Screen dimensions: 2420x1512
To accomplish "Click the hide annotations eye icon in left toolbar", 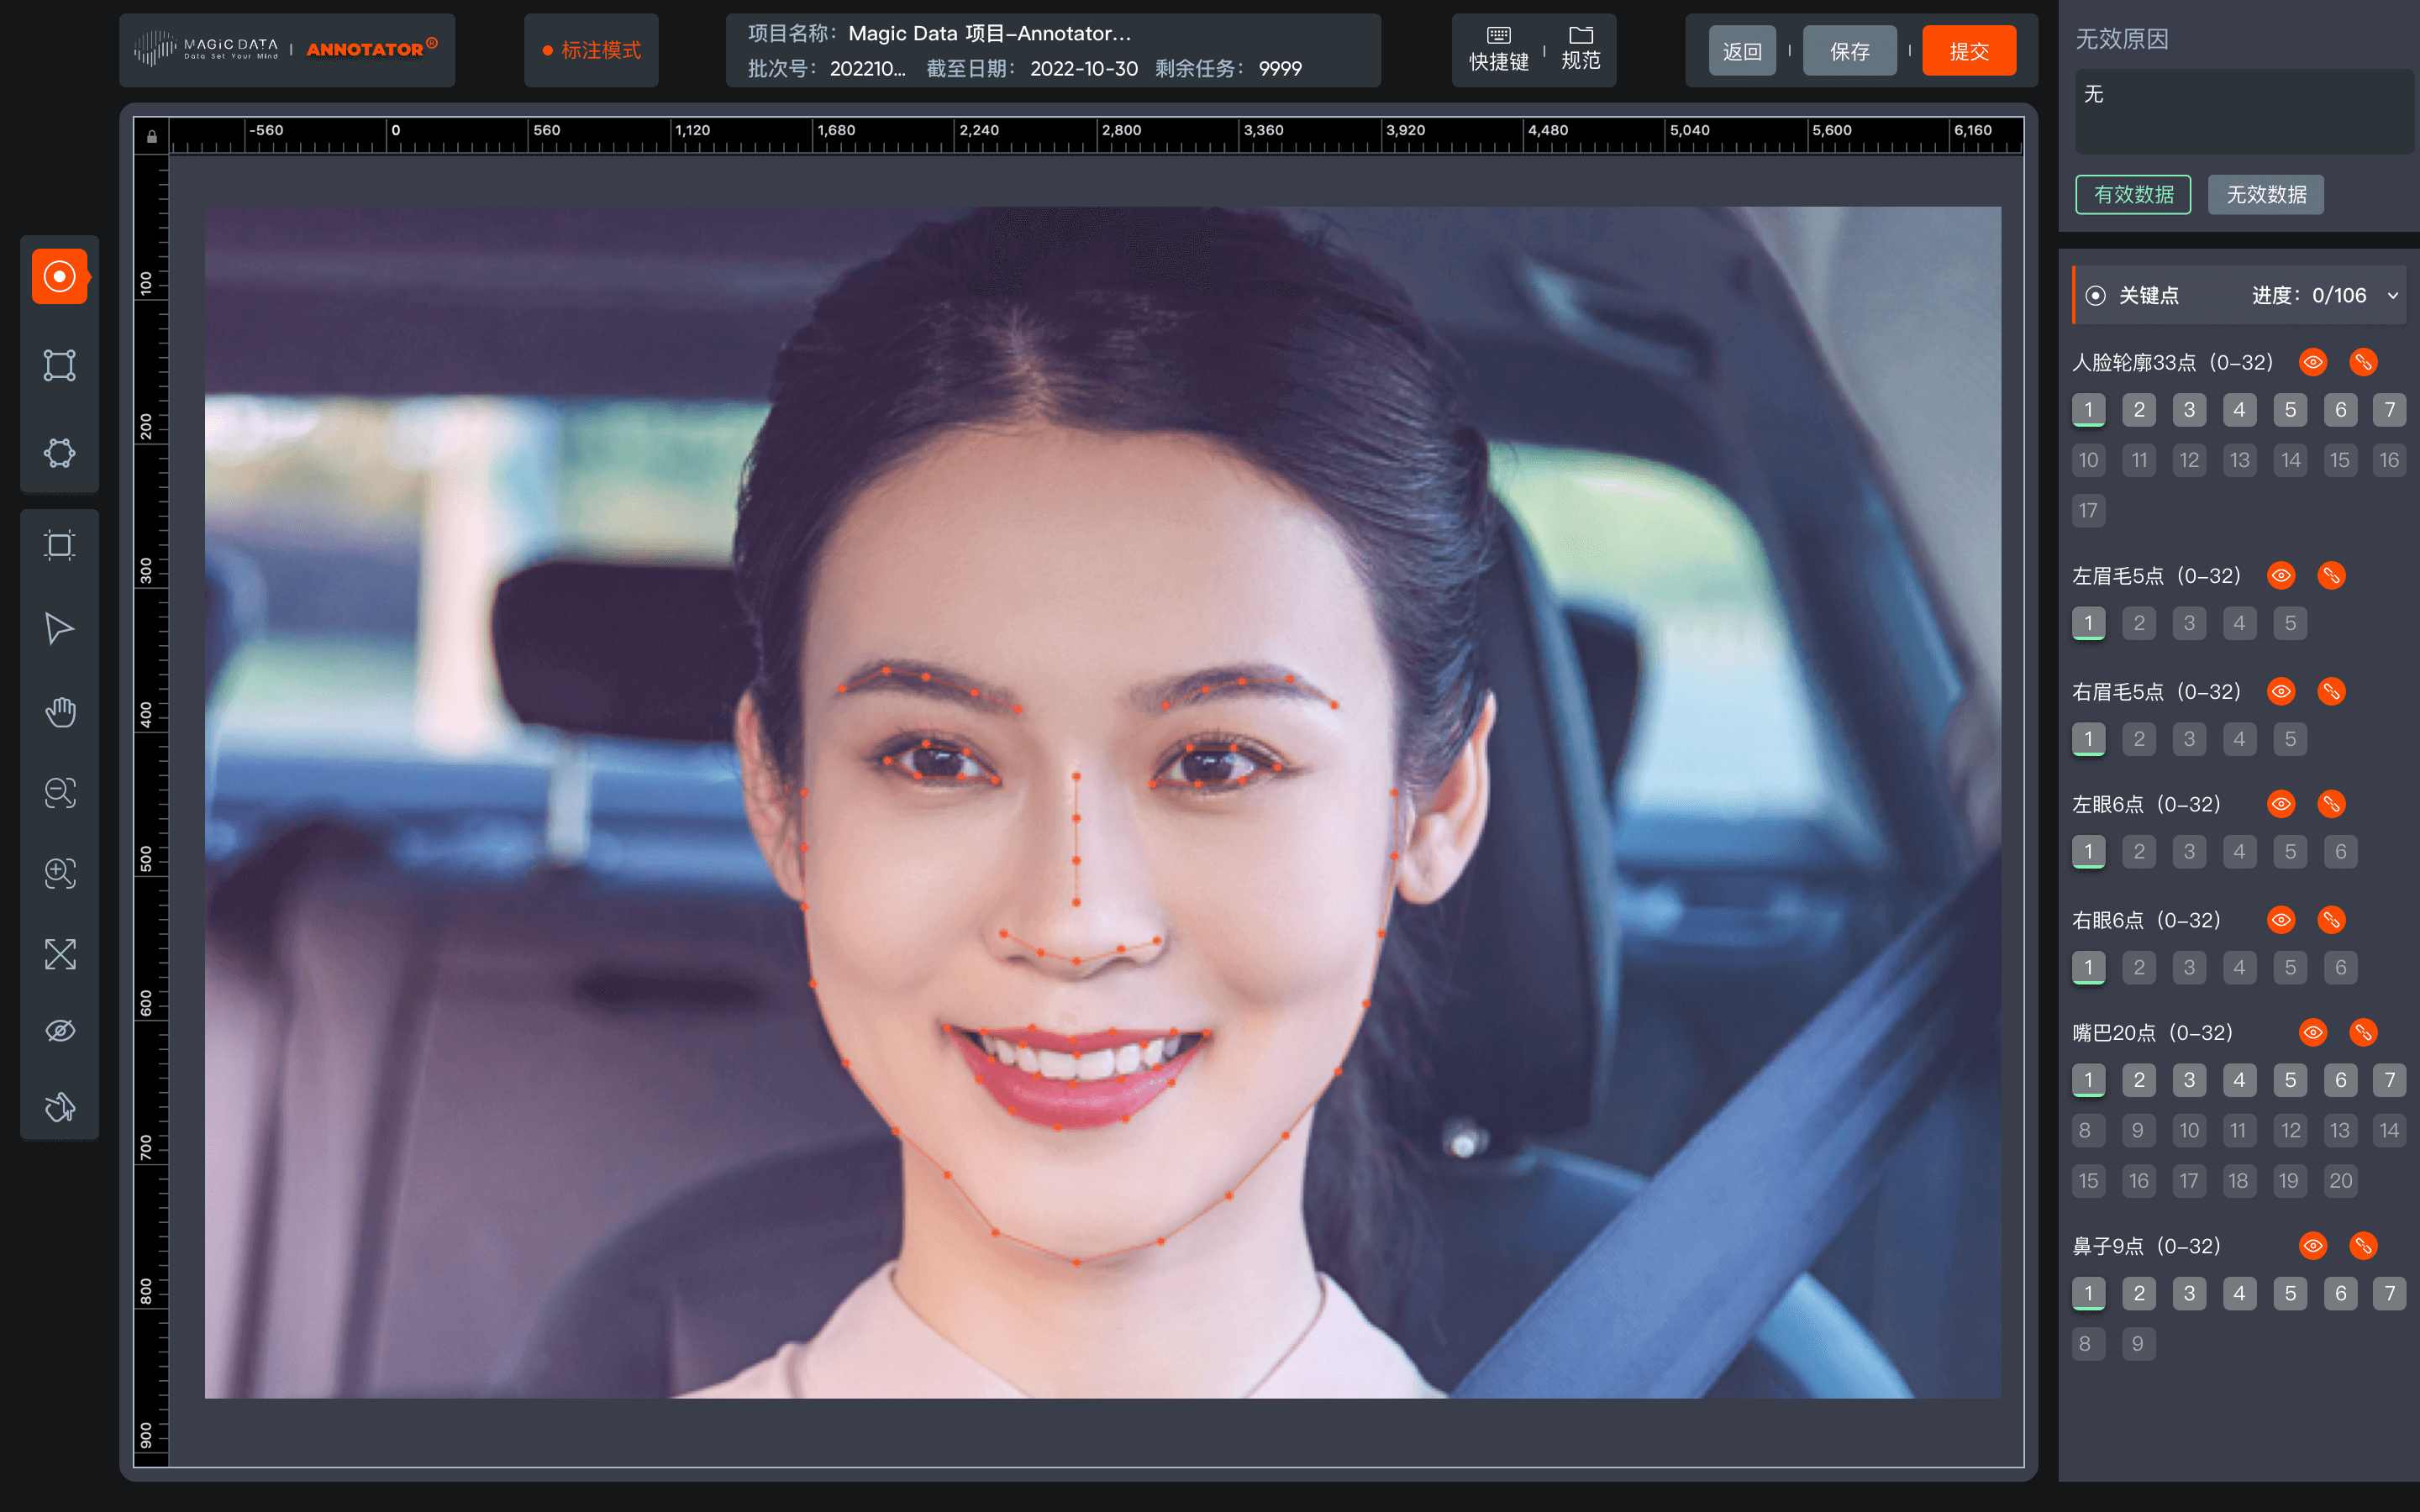I will point(60,1031).
